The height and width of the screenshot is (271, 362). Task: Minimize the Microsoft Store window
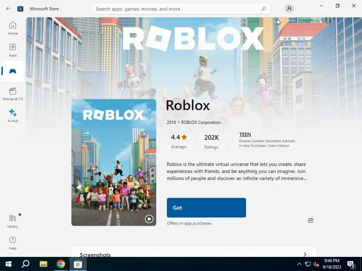[321, 6]
